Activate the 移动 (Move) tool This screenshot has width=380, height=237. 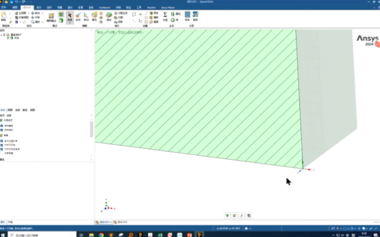click(x=86, y=17)
